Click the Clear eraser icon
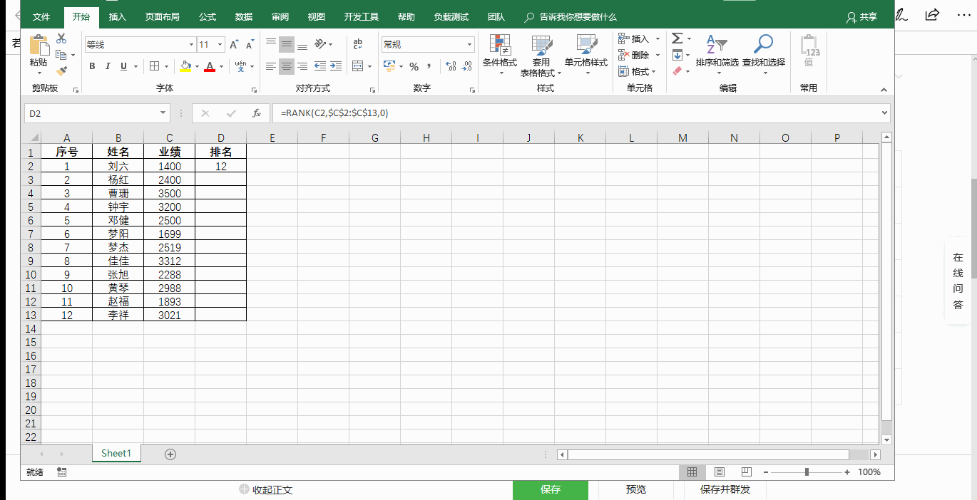 pyautogui.click(x=677, y=71)
